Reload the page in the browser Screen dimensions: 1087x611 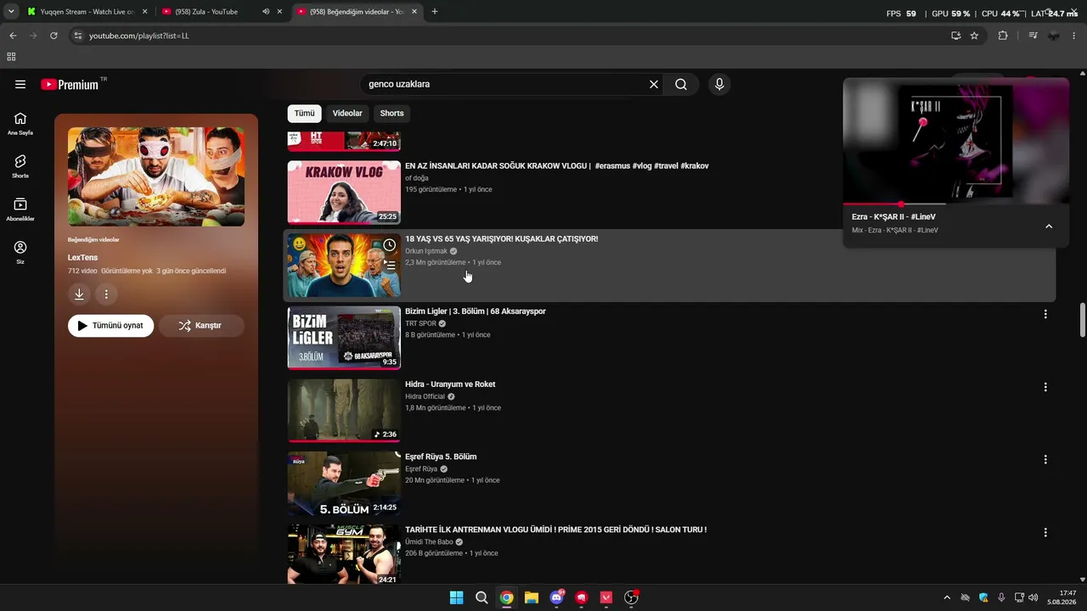tap(54, 36)
